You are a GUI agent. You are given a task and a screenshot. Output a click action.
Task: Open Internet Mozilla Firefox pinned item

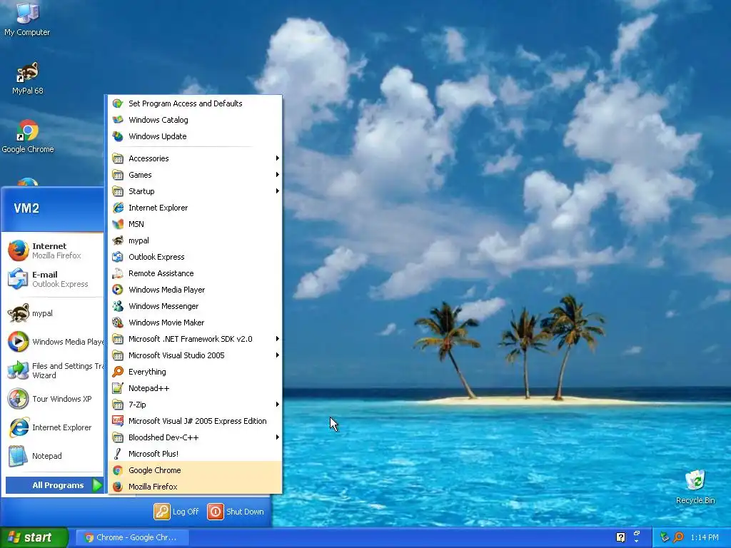coord(54,250)
